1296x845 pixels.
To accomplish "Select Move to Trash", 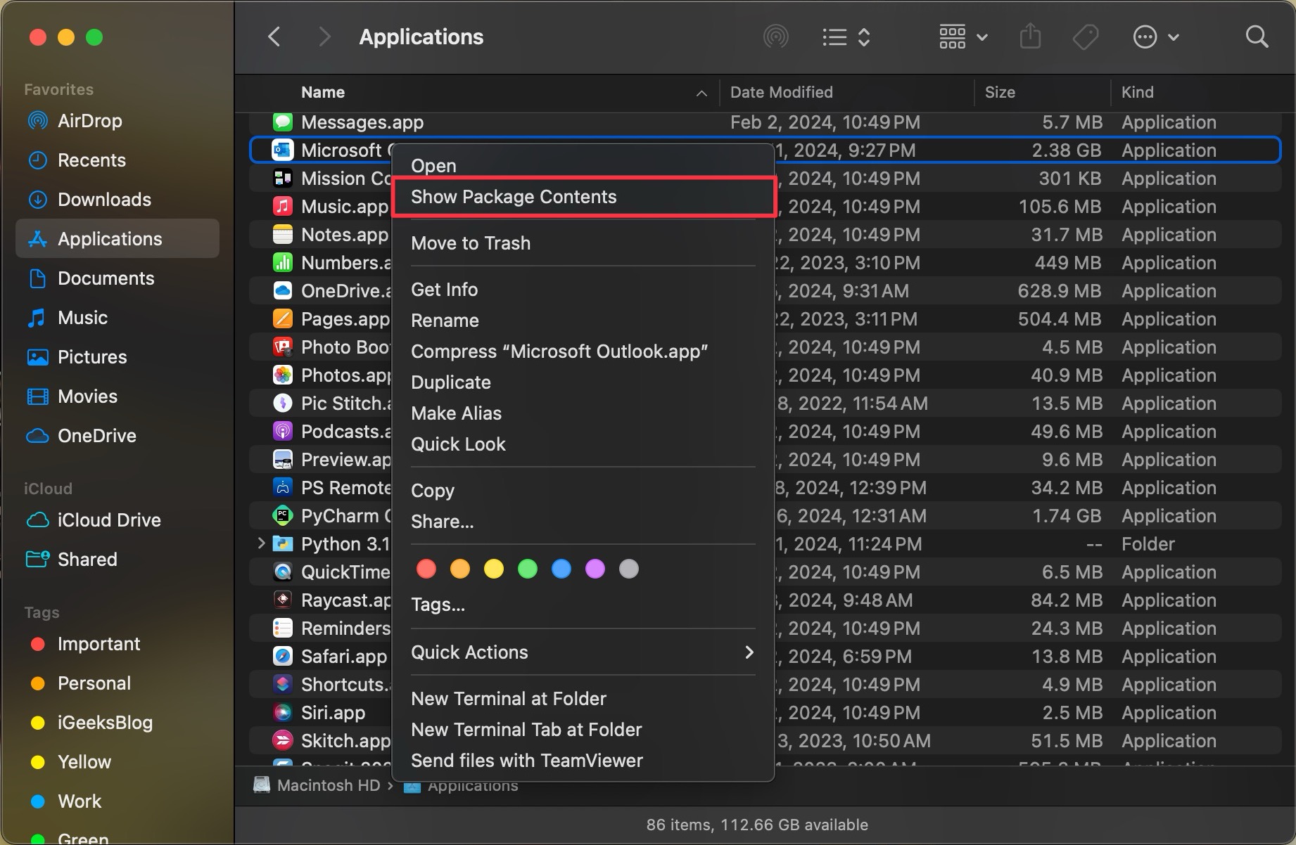I will [x=470, y=243].
